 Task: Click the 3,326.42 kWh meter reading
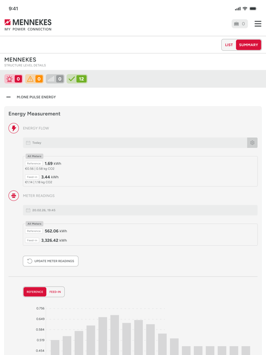[x=54, y=240]
